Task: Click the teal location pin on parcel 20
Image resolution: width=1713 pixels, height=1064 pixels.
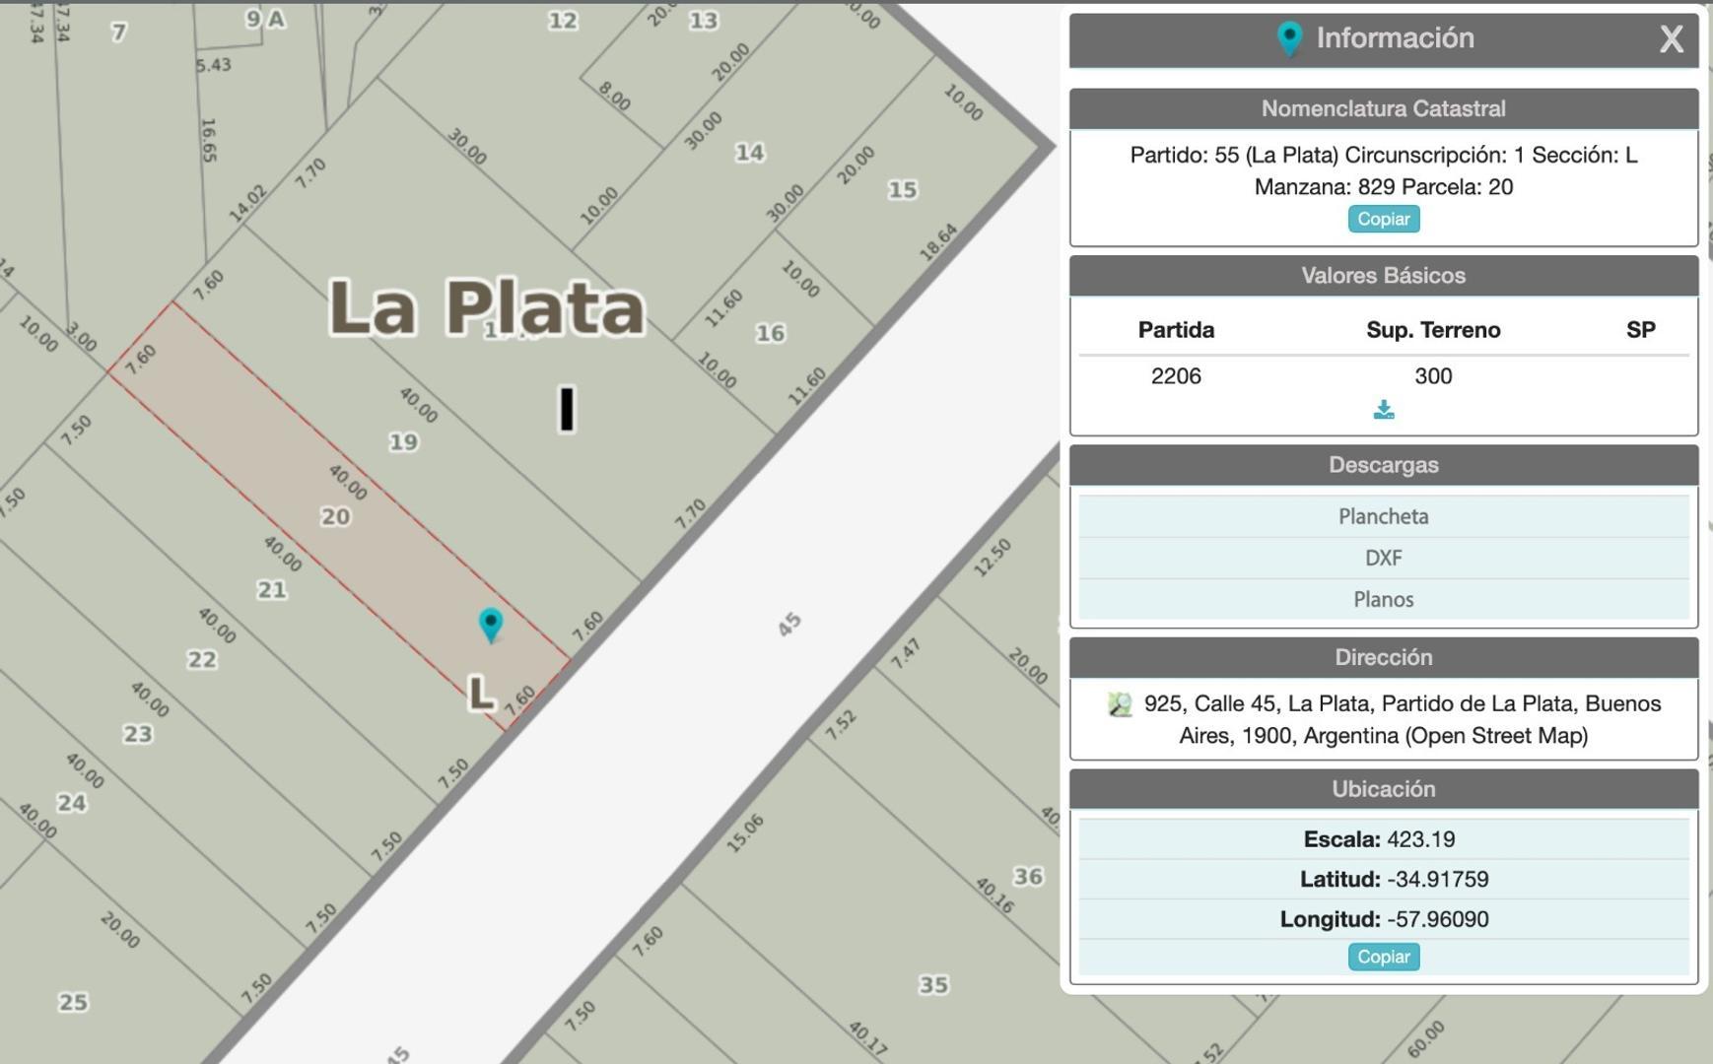Action: [490, 624]
